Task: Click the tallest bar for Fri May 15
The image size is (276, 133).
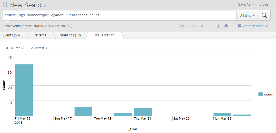Action: [x=24, y=90]
